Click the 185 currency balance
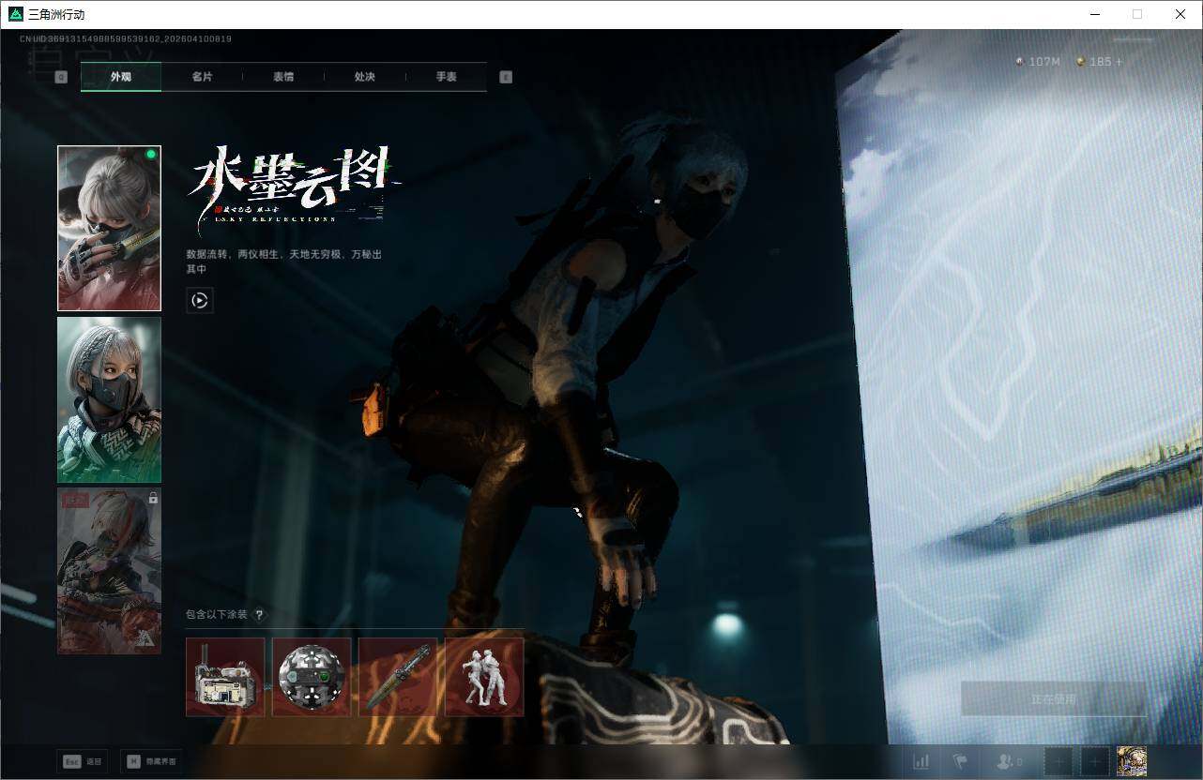Image resolution: width=1203 pixels, height=780 pixels. click(x=1101, y=62)
